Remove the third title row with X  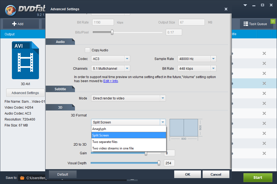(x=264, y=73)
